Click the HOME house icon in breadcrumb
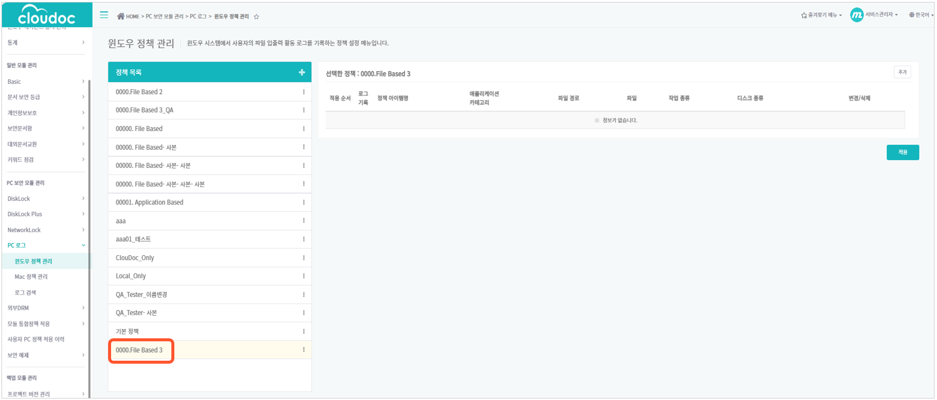This screenshot has width=937, height=400. tap(121, 16)
